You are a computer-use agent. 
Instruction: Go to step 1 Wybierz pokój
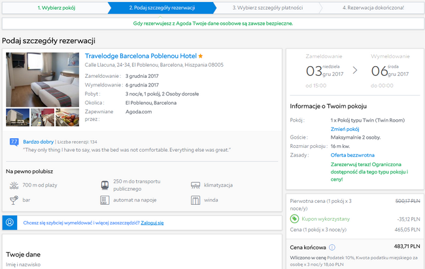tap(57, 8)
